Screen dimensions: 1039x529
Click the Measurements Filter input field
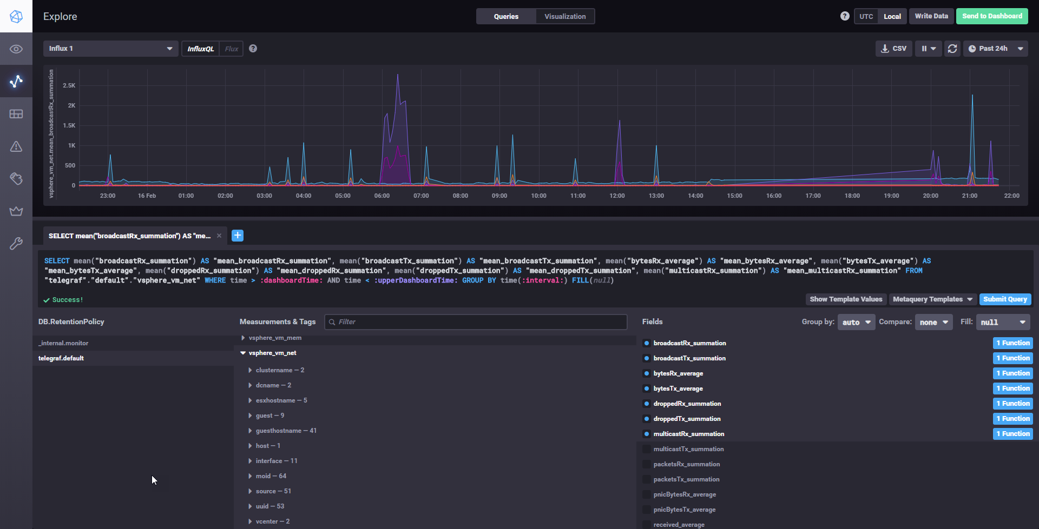point(476,322)
